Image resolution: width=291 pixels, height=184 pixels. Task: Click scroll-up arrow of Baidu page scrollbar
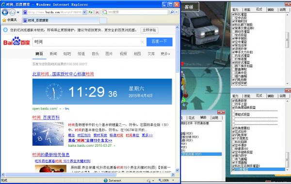177,28
